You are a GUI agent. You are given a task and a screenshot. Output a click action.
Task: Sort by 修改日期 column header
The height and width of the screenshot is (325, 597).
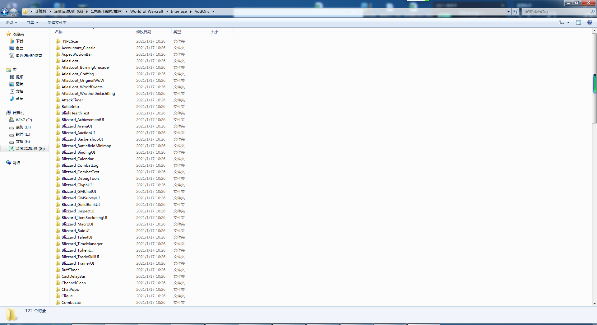[x=144, y=32]
